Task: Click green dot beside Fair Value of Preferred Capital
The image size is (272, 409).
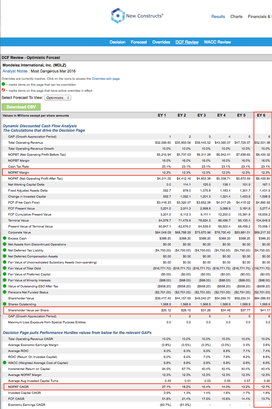Action: (4, 274)
